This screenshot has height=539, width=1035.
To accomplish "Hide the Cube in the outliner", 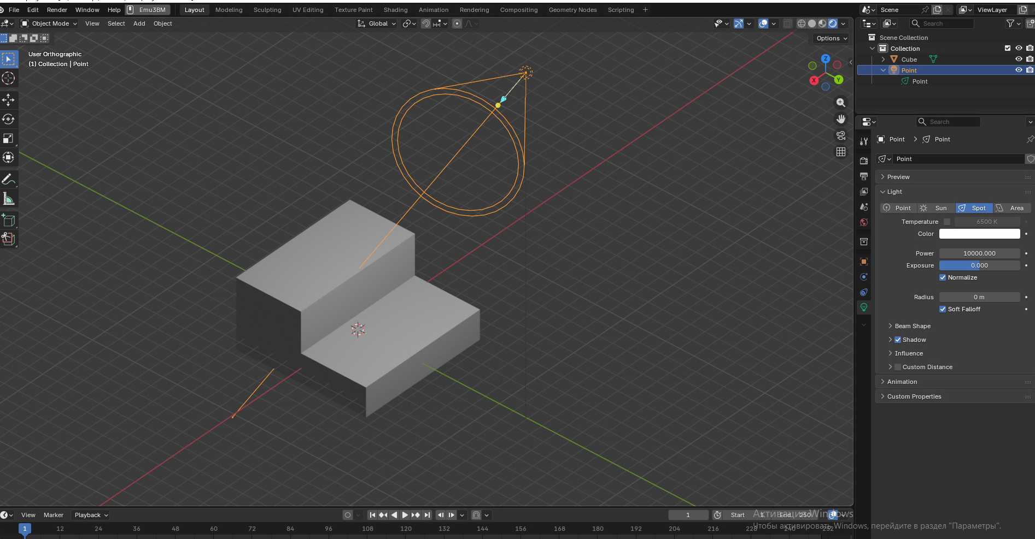I will coord(1019,60).
